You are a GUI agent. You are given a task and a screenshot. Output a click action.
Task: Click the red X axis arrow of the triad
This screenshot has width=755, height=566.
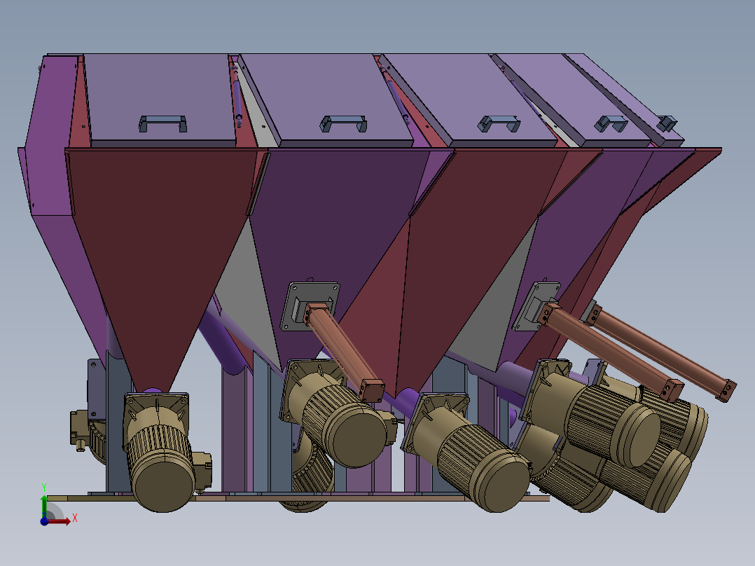60,521
